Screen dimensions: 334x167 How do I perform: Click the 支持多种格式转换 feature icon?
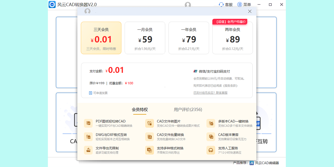149,150
